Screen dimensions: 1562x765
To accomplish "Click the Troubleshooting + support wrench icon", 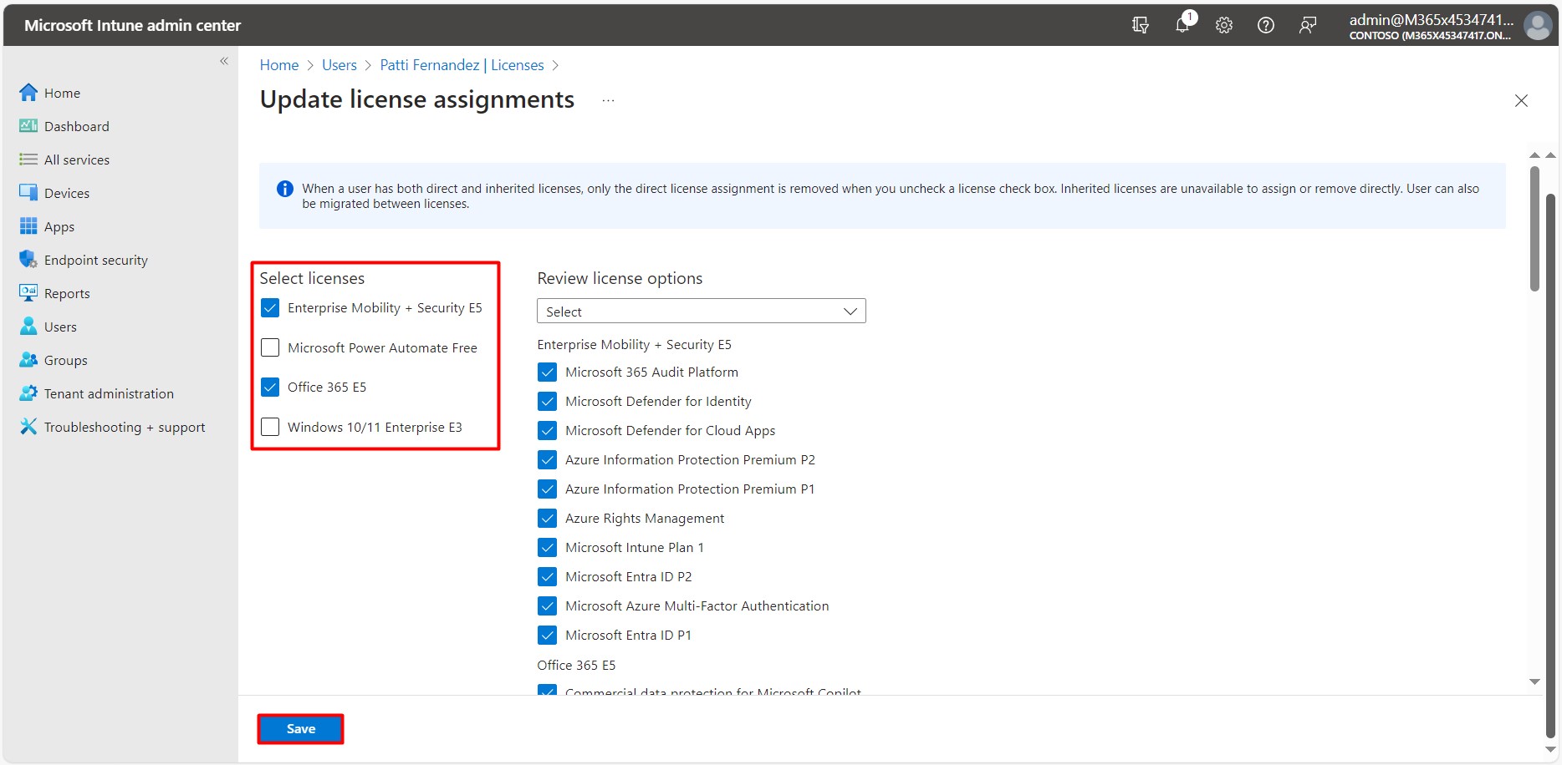I will click(28, 427).
